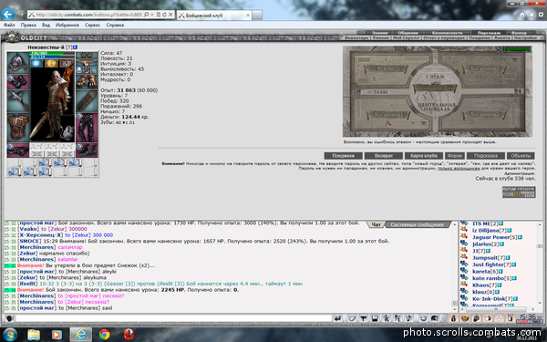Image resolution: width=547 pixels, height=342 pixels.
Task: Open the smiley emoticons icon
Action: [x=423, y=318]
